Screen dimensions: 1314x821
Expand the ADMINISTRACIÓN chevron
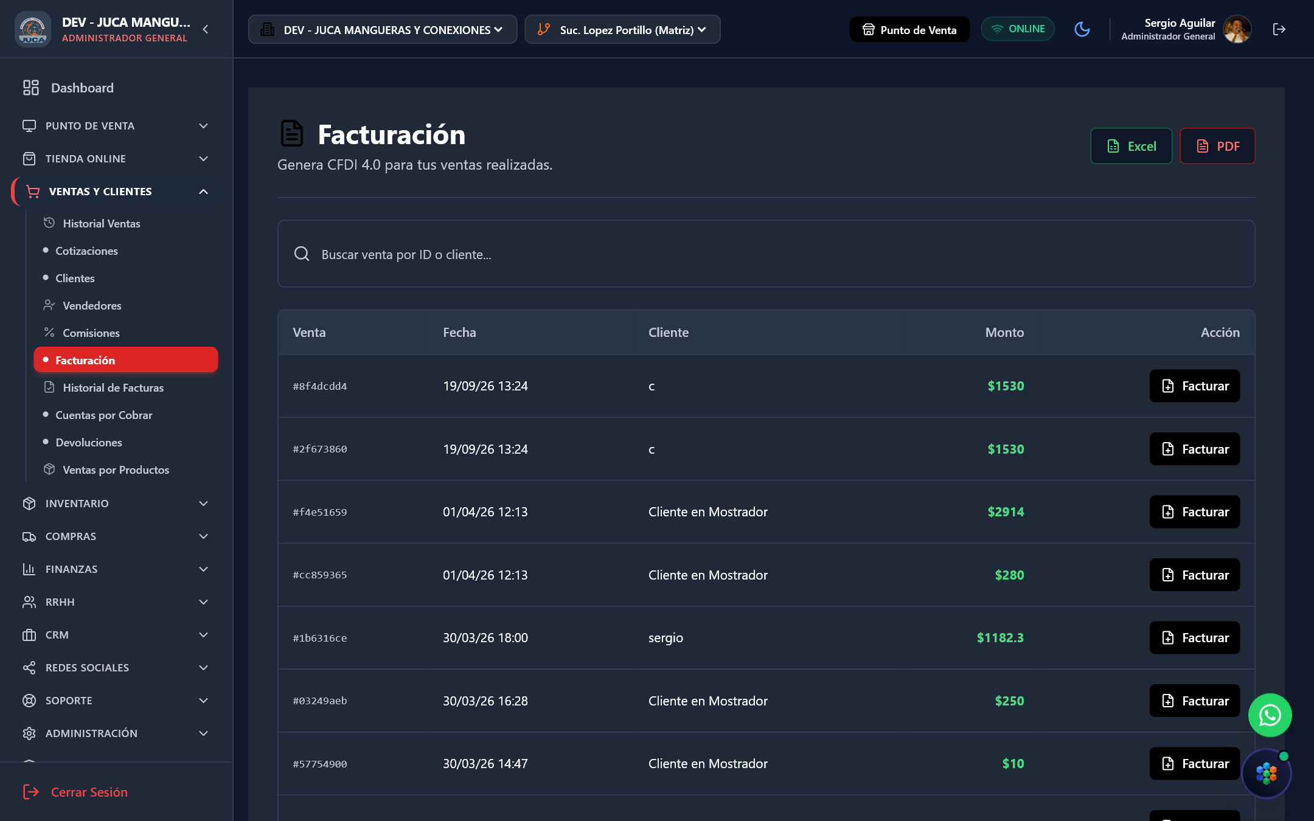203,733
